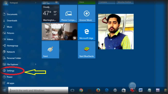
Task: Launch Firefox from the taskbar
Action: click(98, 90)
